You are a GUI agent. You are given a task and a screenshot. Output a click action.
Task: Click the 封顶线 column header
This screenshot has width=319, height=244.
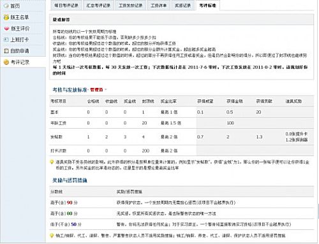148,101
